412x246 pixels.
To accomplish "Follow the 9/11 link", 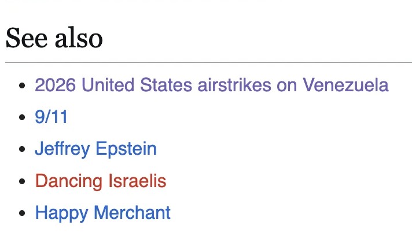I will click(x=51, y=117).
